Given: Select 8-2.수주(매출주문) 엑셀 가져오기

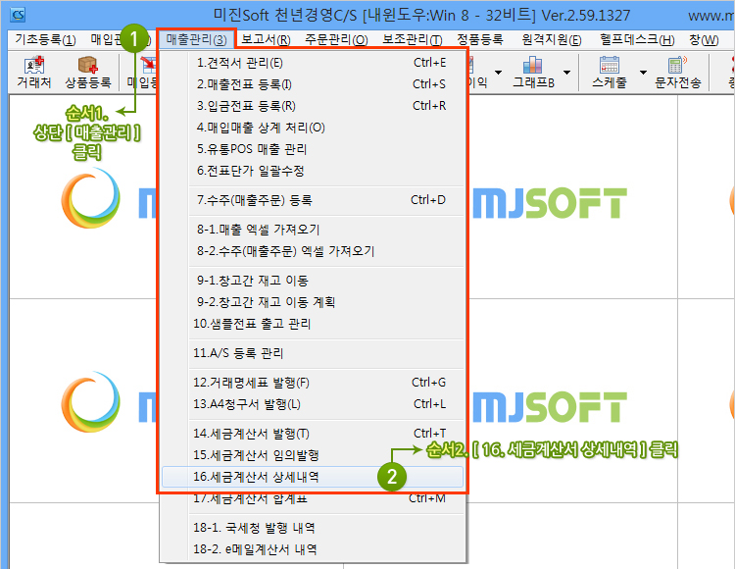Looking at the screenshot, I should pos(313,251).
